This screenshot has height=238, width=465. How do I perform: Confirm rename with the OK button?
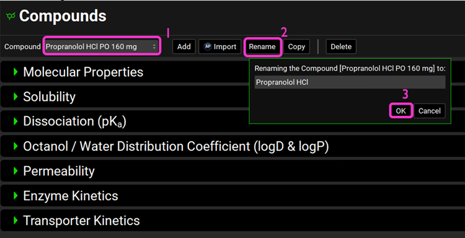[401, 111]
